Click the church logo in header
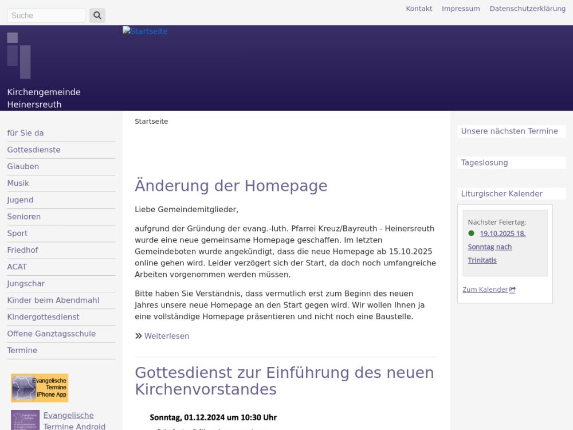The height and width of the screenshot is (430, 573). pos(19,56)
